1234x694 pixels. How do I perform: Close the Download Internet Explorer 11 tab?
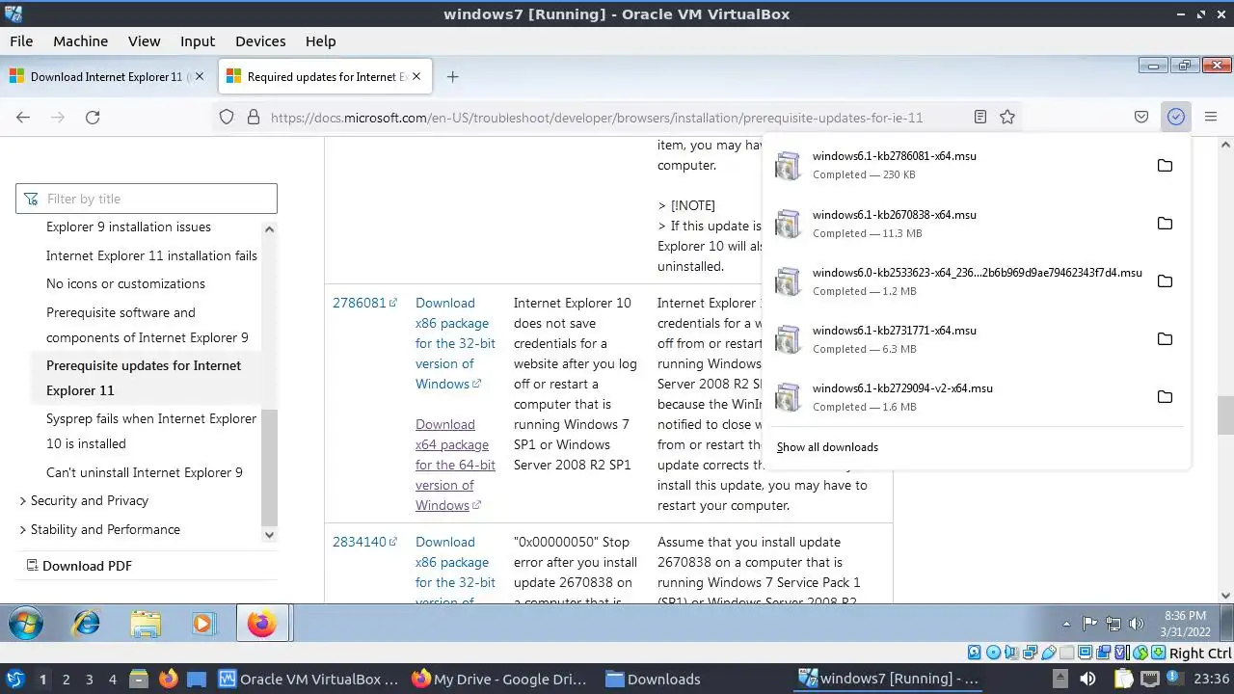[x=200, y=76]
